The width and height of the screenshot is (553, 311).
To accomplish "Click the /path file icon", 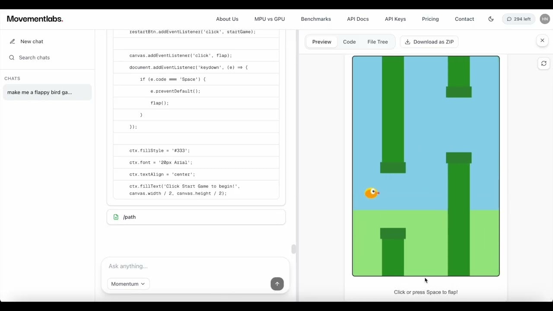I will (x=116, y=217).
